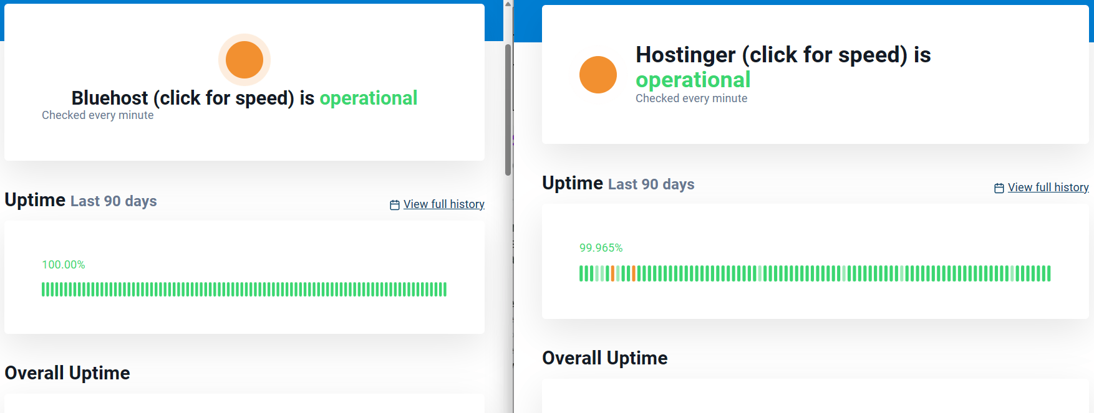Select the first orange bar in Hostinger uptime chart

click(612, 273)
